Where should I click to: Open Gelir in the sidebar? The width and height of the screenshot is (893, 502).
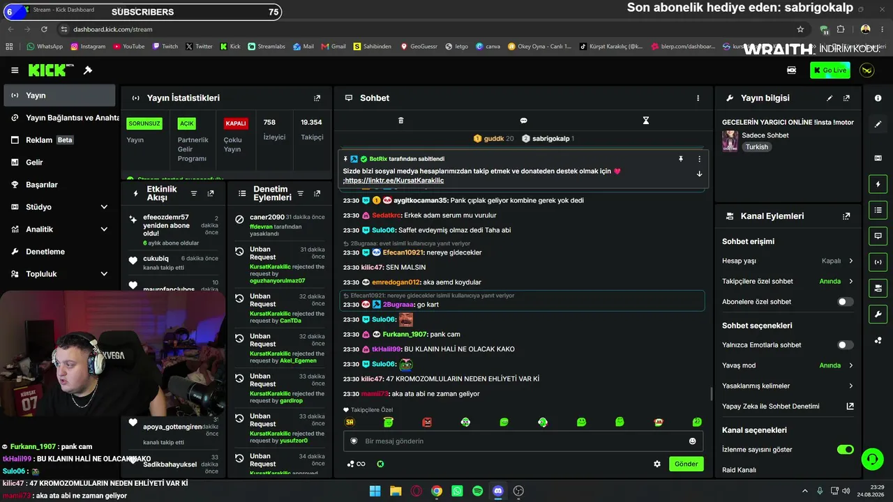tap(59, 162)
